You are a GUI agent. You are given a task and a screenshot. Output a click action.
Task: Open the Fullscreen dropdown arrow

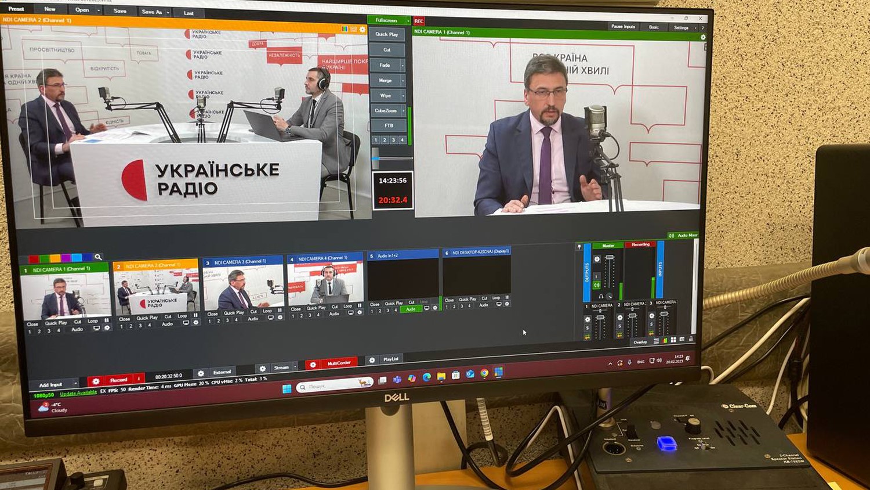[x=408, y=21]
